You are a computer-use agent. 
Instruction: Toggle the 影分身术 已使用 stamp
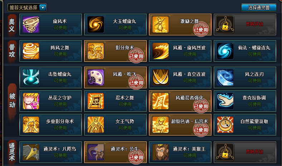point(136,55)
